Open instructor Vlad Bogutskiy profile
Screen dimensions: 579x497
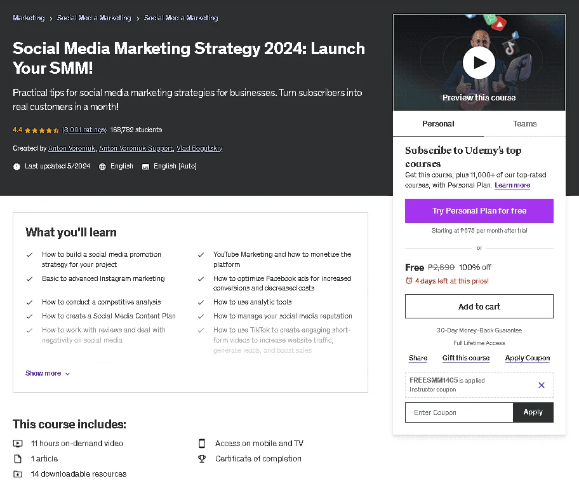click(199, 148)
